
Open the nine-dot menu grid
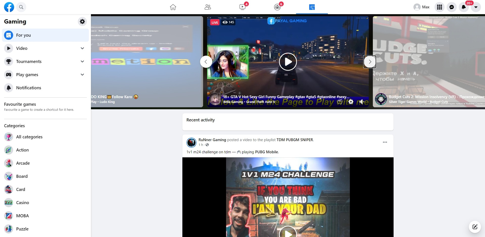pos(440,7)
